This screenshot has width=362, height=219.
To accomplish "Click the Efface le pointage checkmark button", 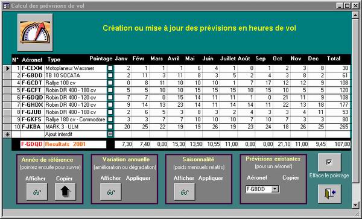I will [329, 162].
